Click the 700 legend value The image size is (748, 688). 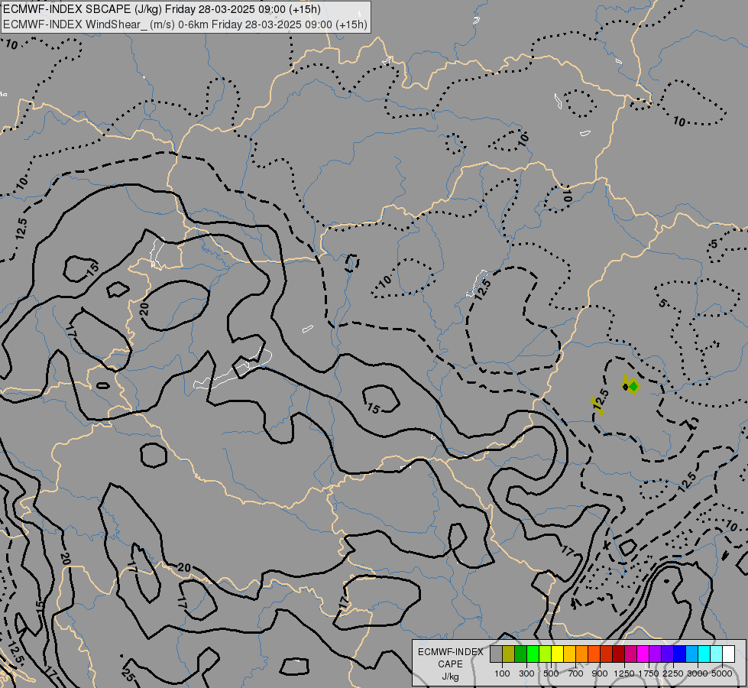(x=576, y=673)
